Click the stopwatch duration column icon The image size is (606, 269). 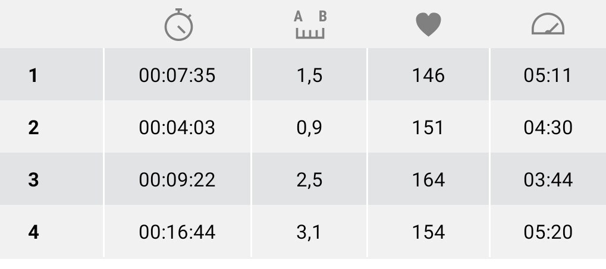pos(178,25)
